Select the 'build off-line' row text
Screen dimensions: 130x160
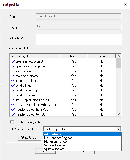pos(23,86)
